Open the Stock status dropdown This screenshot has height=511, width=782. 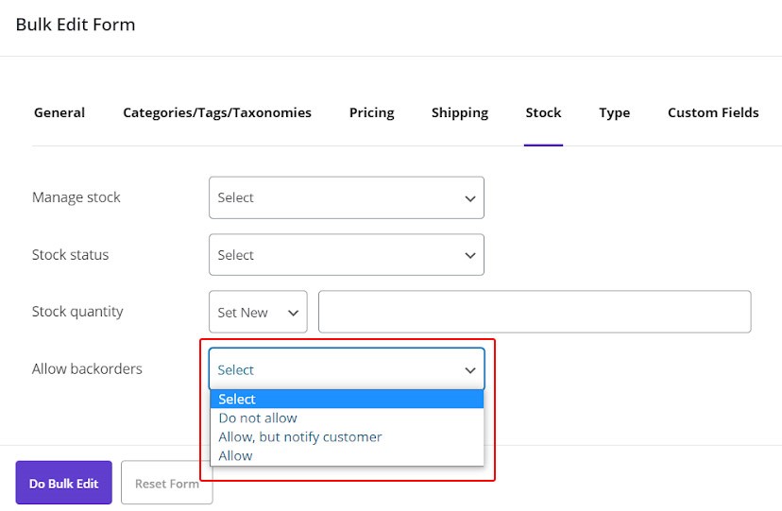click(x=347, y=255)
